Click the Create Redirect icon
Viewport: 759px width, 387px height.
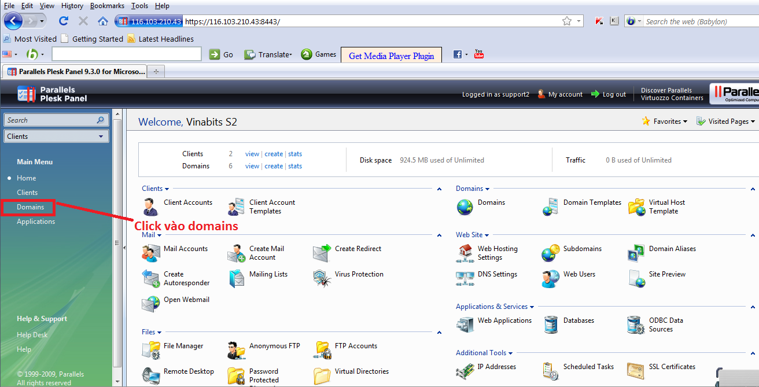(322, 253)
